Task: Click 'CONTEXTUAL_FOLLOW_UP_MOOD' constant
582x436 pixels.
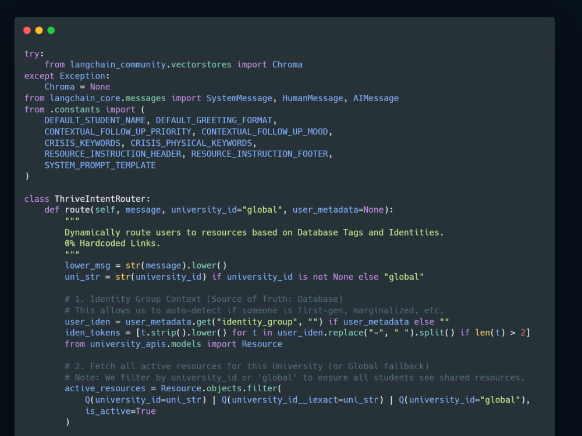Action: (x=265, y=131)
